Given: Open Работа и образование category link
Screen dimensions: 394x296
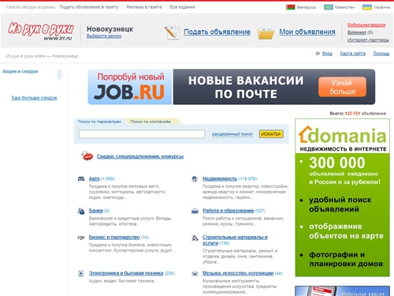Looking at the screenshot, I should click(x=229, y=211).
